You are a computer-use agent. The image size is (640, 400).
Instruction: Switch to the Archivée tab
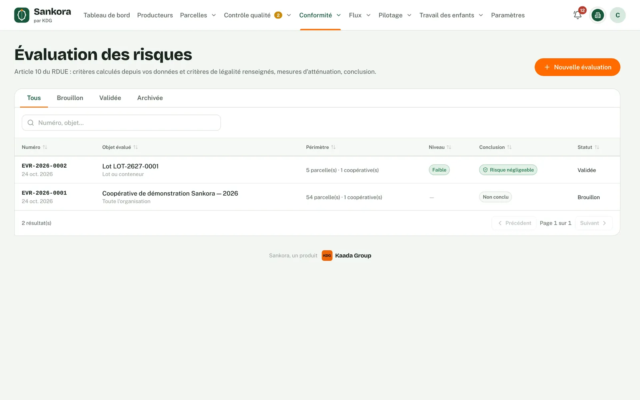pyautogui.click(x=150, y=98)
